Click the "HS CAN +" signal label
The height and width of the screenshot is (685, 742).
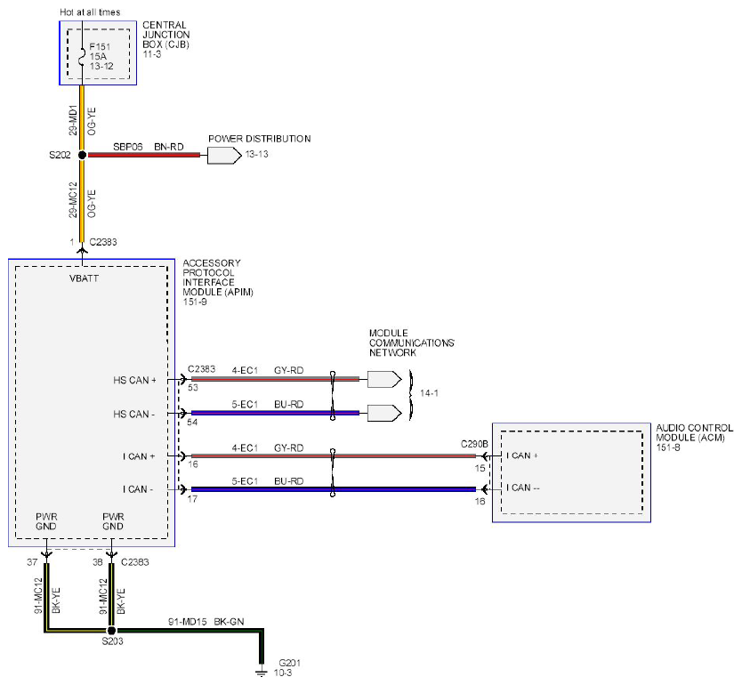134,381
